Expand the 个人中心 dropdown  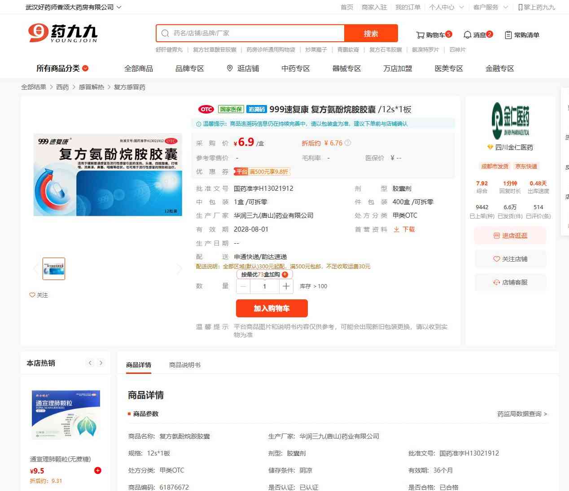point(446,7)
